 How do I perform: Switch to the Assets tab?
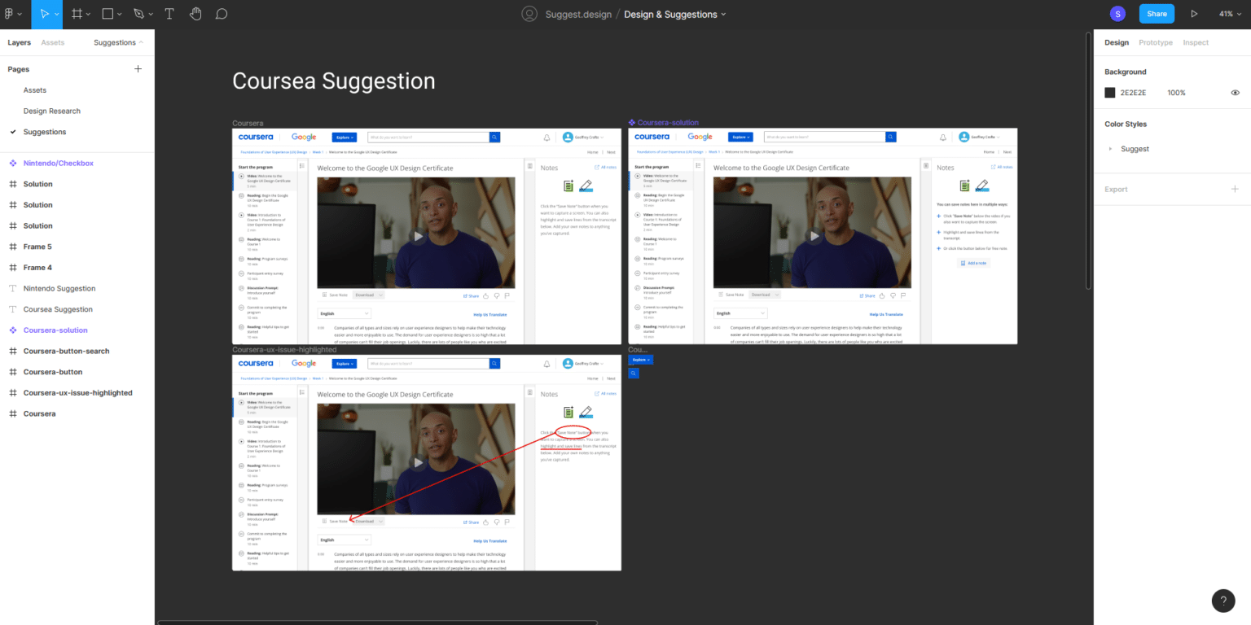point(53,42)
